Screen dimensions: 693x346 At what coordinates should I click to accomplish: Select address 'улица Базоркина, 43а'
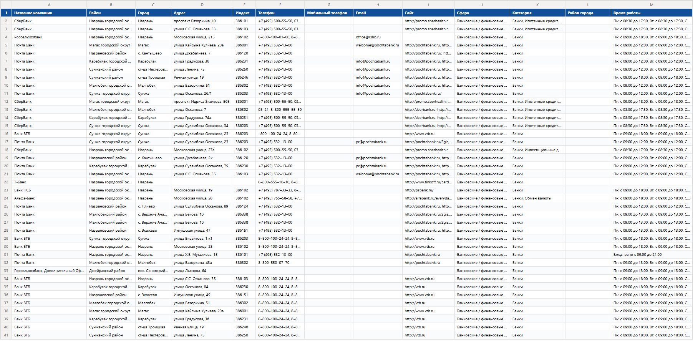(x=202, y=263)
